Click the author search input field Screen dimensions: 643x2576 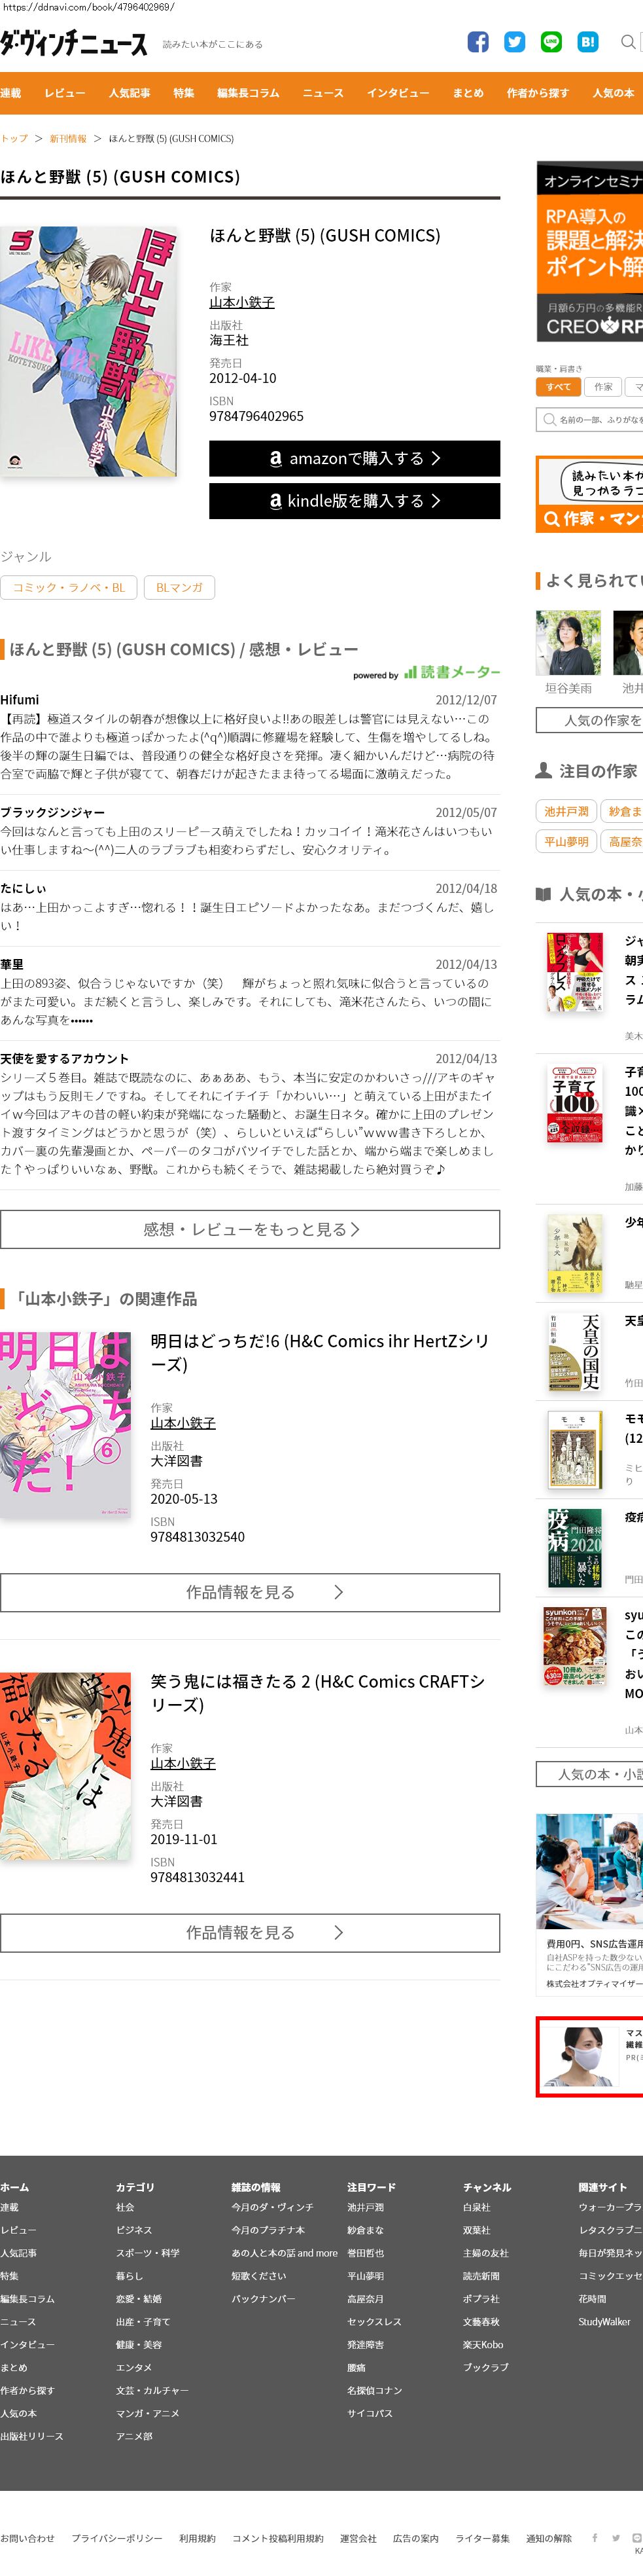[590, 420]
